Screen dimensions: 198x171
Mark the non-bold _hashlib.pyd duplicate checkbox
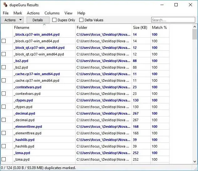coord(4,146)
